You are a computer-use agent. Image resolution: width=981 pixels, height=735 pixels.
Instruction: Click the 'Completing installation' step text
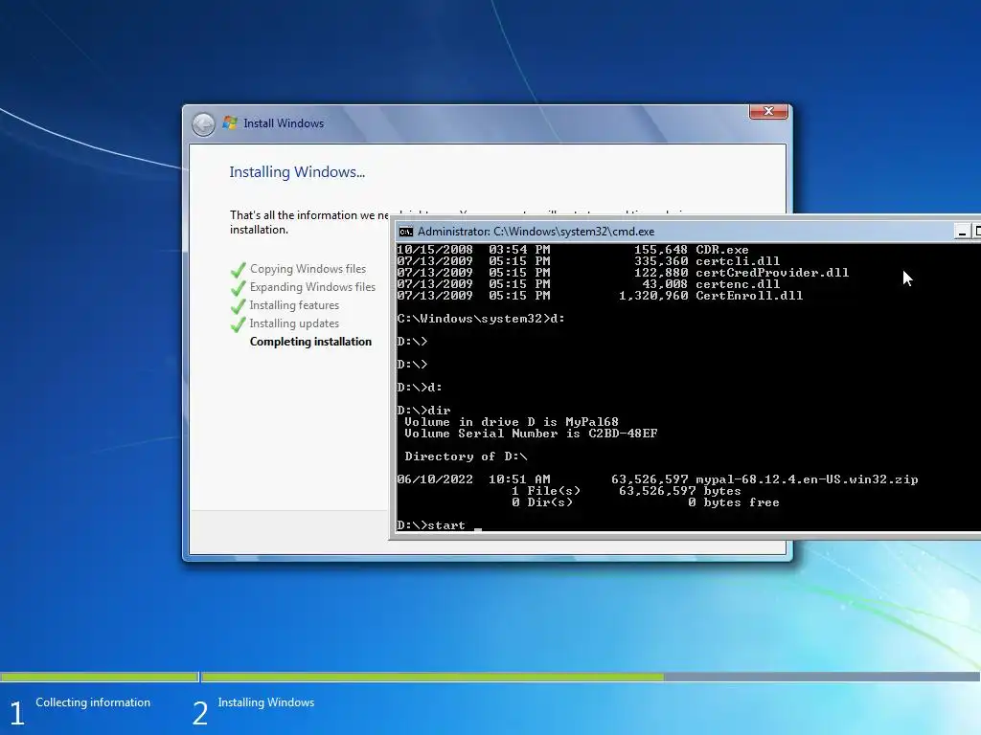point(310,342)
